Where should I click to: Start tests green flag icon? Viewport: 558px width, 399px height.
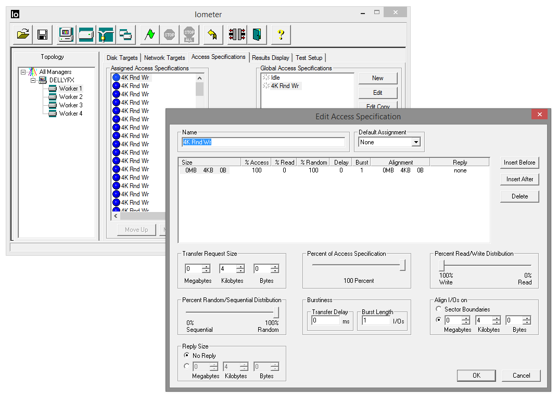(x=149, y=34)
